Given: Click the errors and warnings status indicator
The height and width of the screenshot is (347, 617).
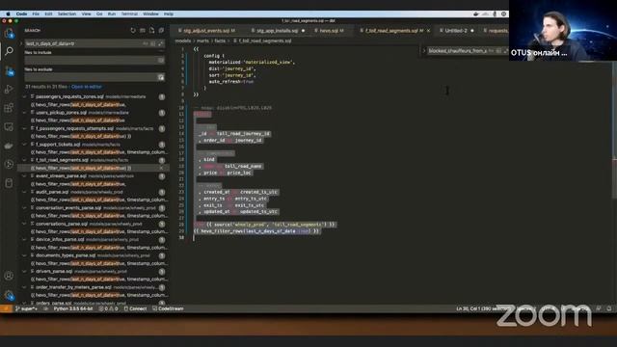Looking at the screenshot, I should pos(109,308).
